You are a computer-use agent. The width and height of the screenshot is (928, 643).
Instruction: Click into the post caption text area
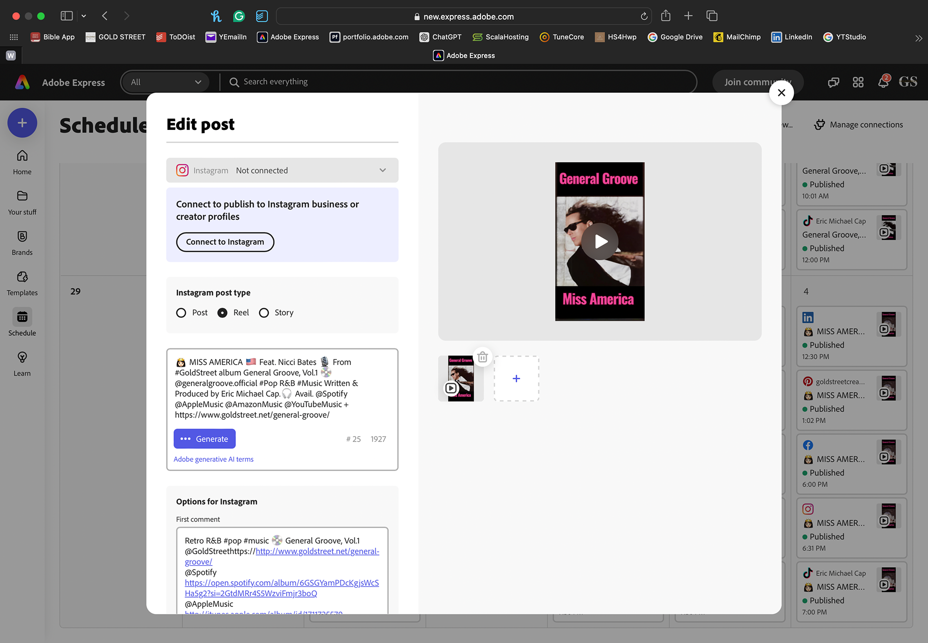[x=282, y=388]
